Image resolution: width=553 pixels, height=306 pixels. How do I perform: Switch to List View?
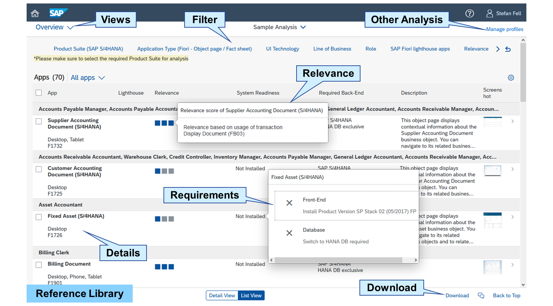(x=251, y=296)
